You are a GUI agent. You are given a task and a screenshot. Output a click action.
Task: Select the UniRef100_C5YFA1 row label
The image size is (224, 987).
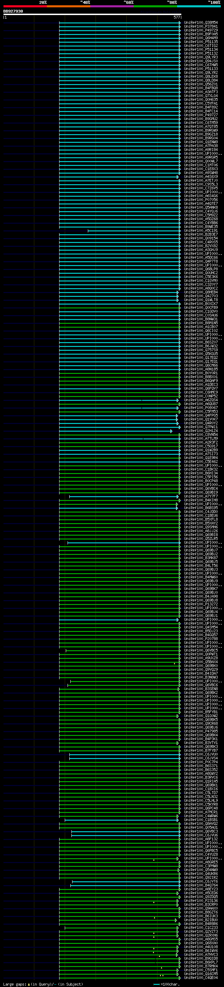click(x=201, y=103)
